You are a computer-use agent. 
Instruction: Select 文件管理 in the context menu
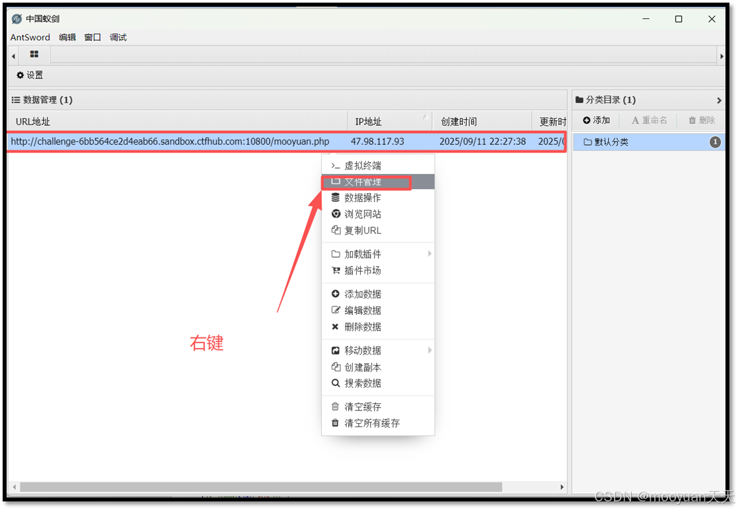click(x=377, y=182)
